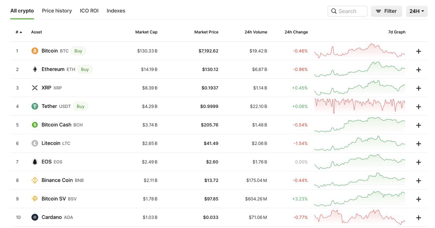Viewport: 435px width, 228px height.
Task: Add Bitcoin Cash using its plus icon
Action: (x=419, y=125)
